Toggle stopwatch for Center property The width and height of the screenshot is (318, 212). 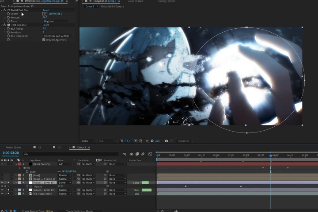[x=8, y=14]
